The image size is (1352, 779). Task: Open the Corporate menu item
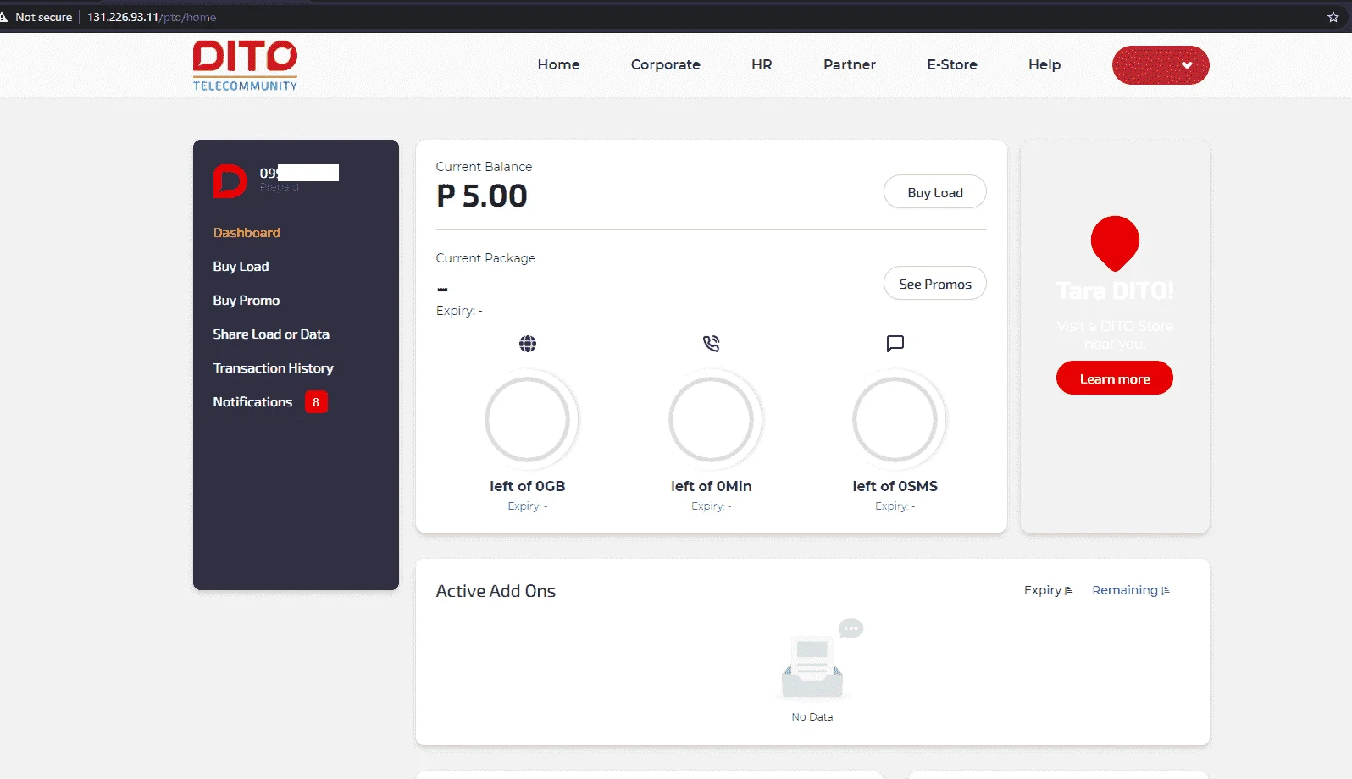666,64
